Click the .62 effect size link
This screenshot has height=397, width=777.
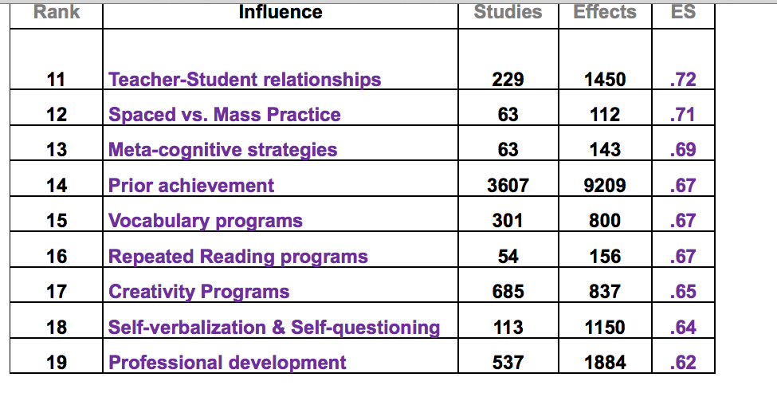coord(684,363)
